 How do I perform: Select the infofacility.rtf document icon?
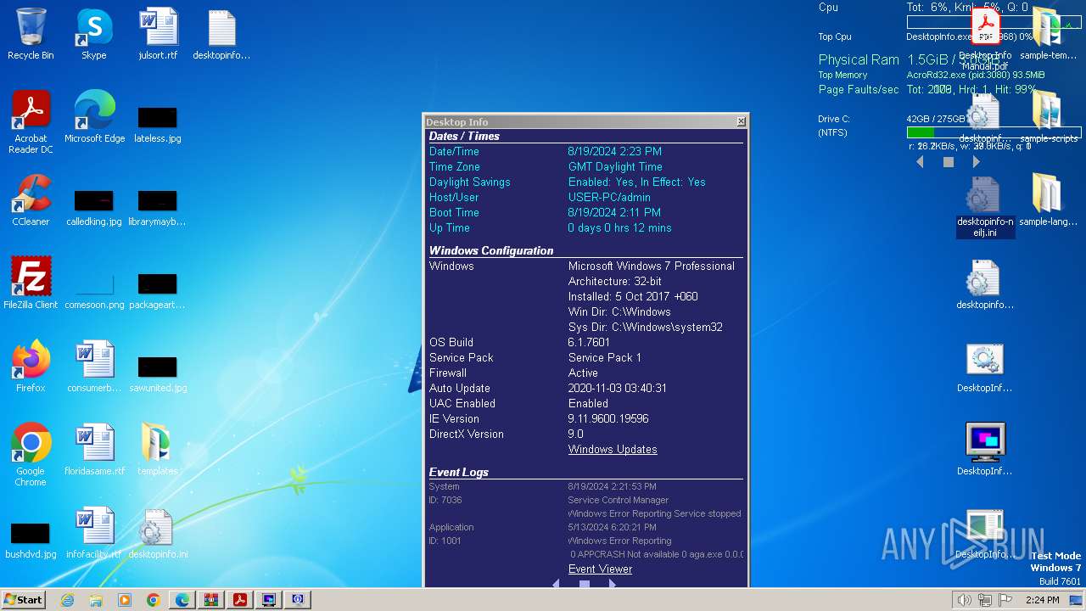(94, 532)
